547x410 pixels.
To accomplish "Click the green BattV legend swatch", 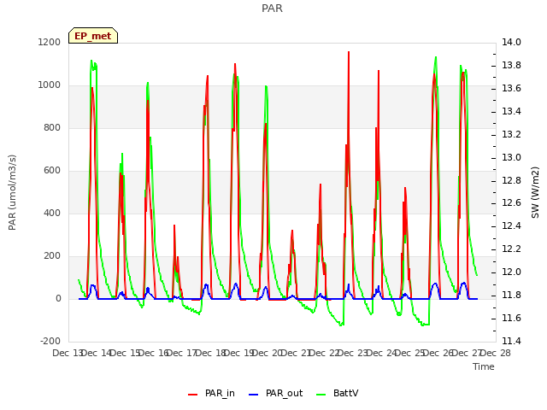I will point(321,395).
